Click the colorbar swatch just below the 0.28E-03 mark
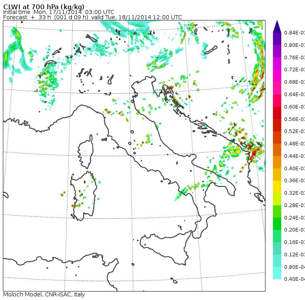The width and height of the screenshot is (305, 300). (277, 211)
